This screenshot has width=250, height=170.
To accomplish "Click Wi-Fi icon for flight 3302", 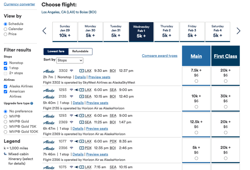I will pos(71,71).
